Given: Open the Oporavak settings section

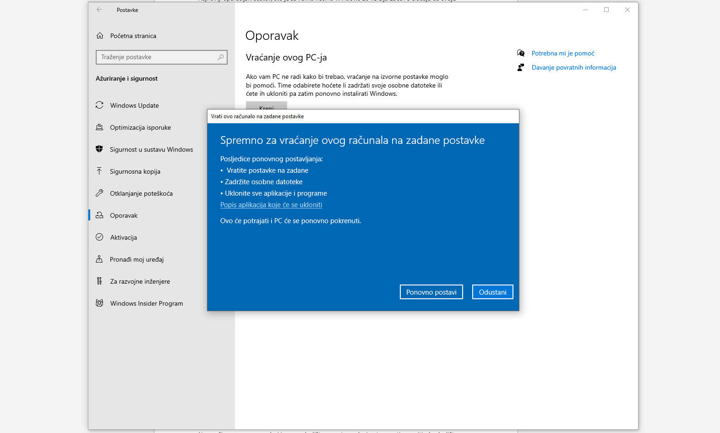Looking at the screenshot, I should 124,215.
